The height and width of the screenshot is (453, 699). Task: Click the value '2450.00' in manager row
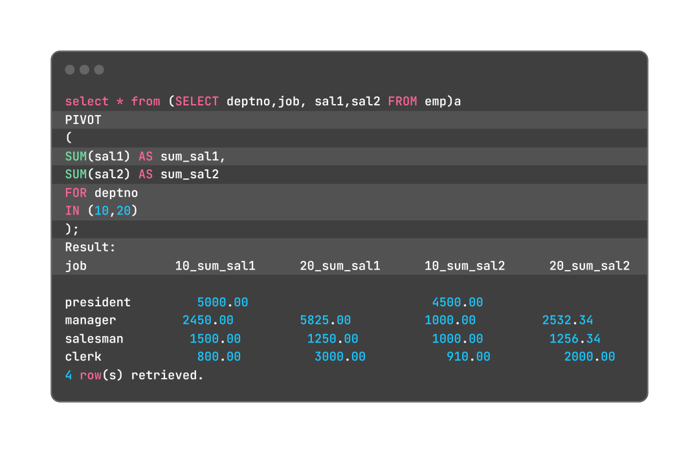(208, 320)
